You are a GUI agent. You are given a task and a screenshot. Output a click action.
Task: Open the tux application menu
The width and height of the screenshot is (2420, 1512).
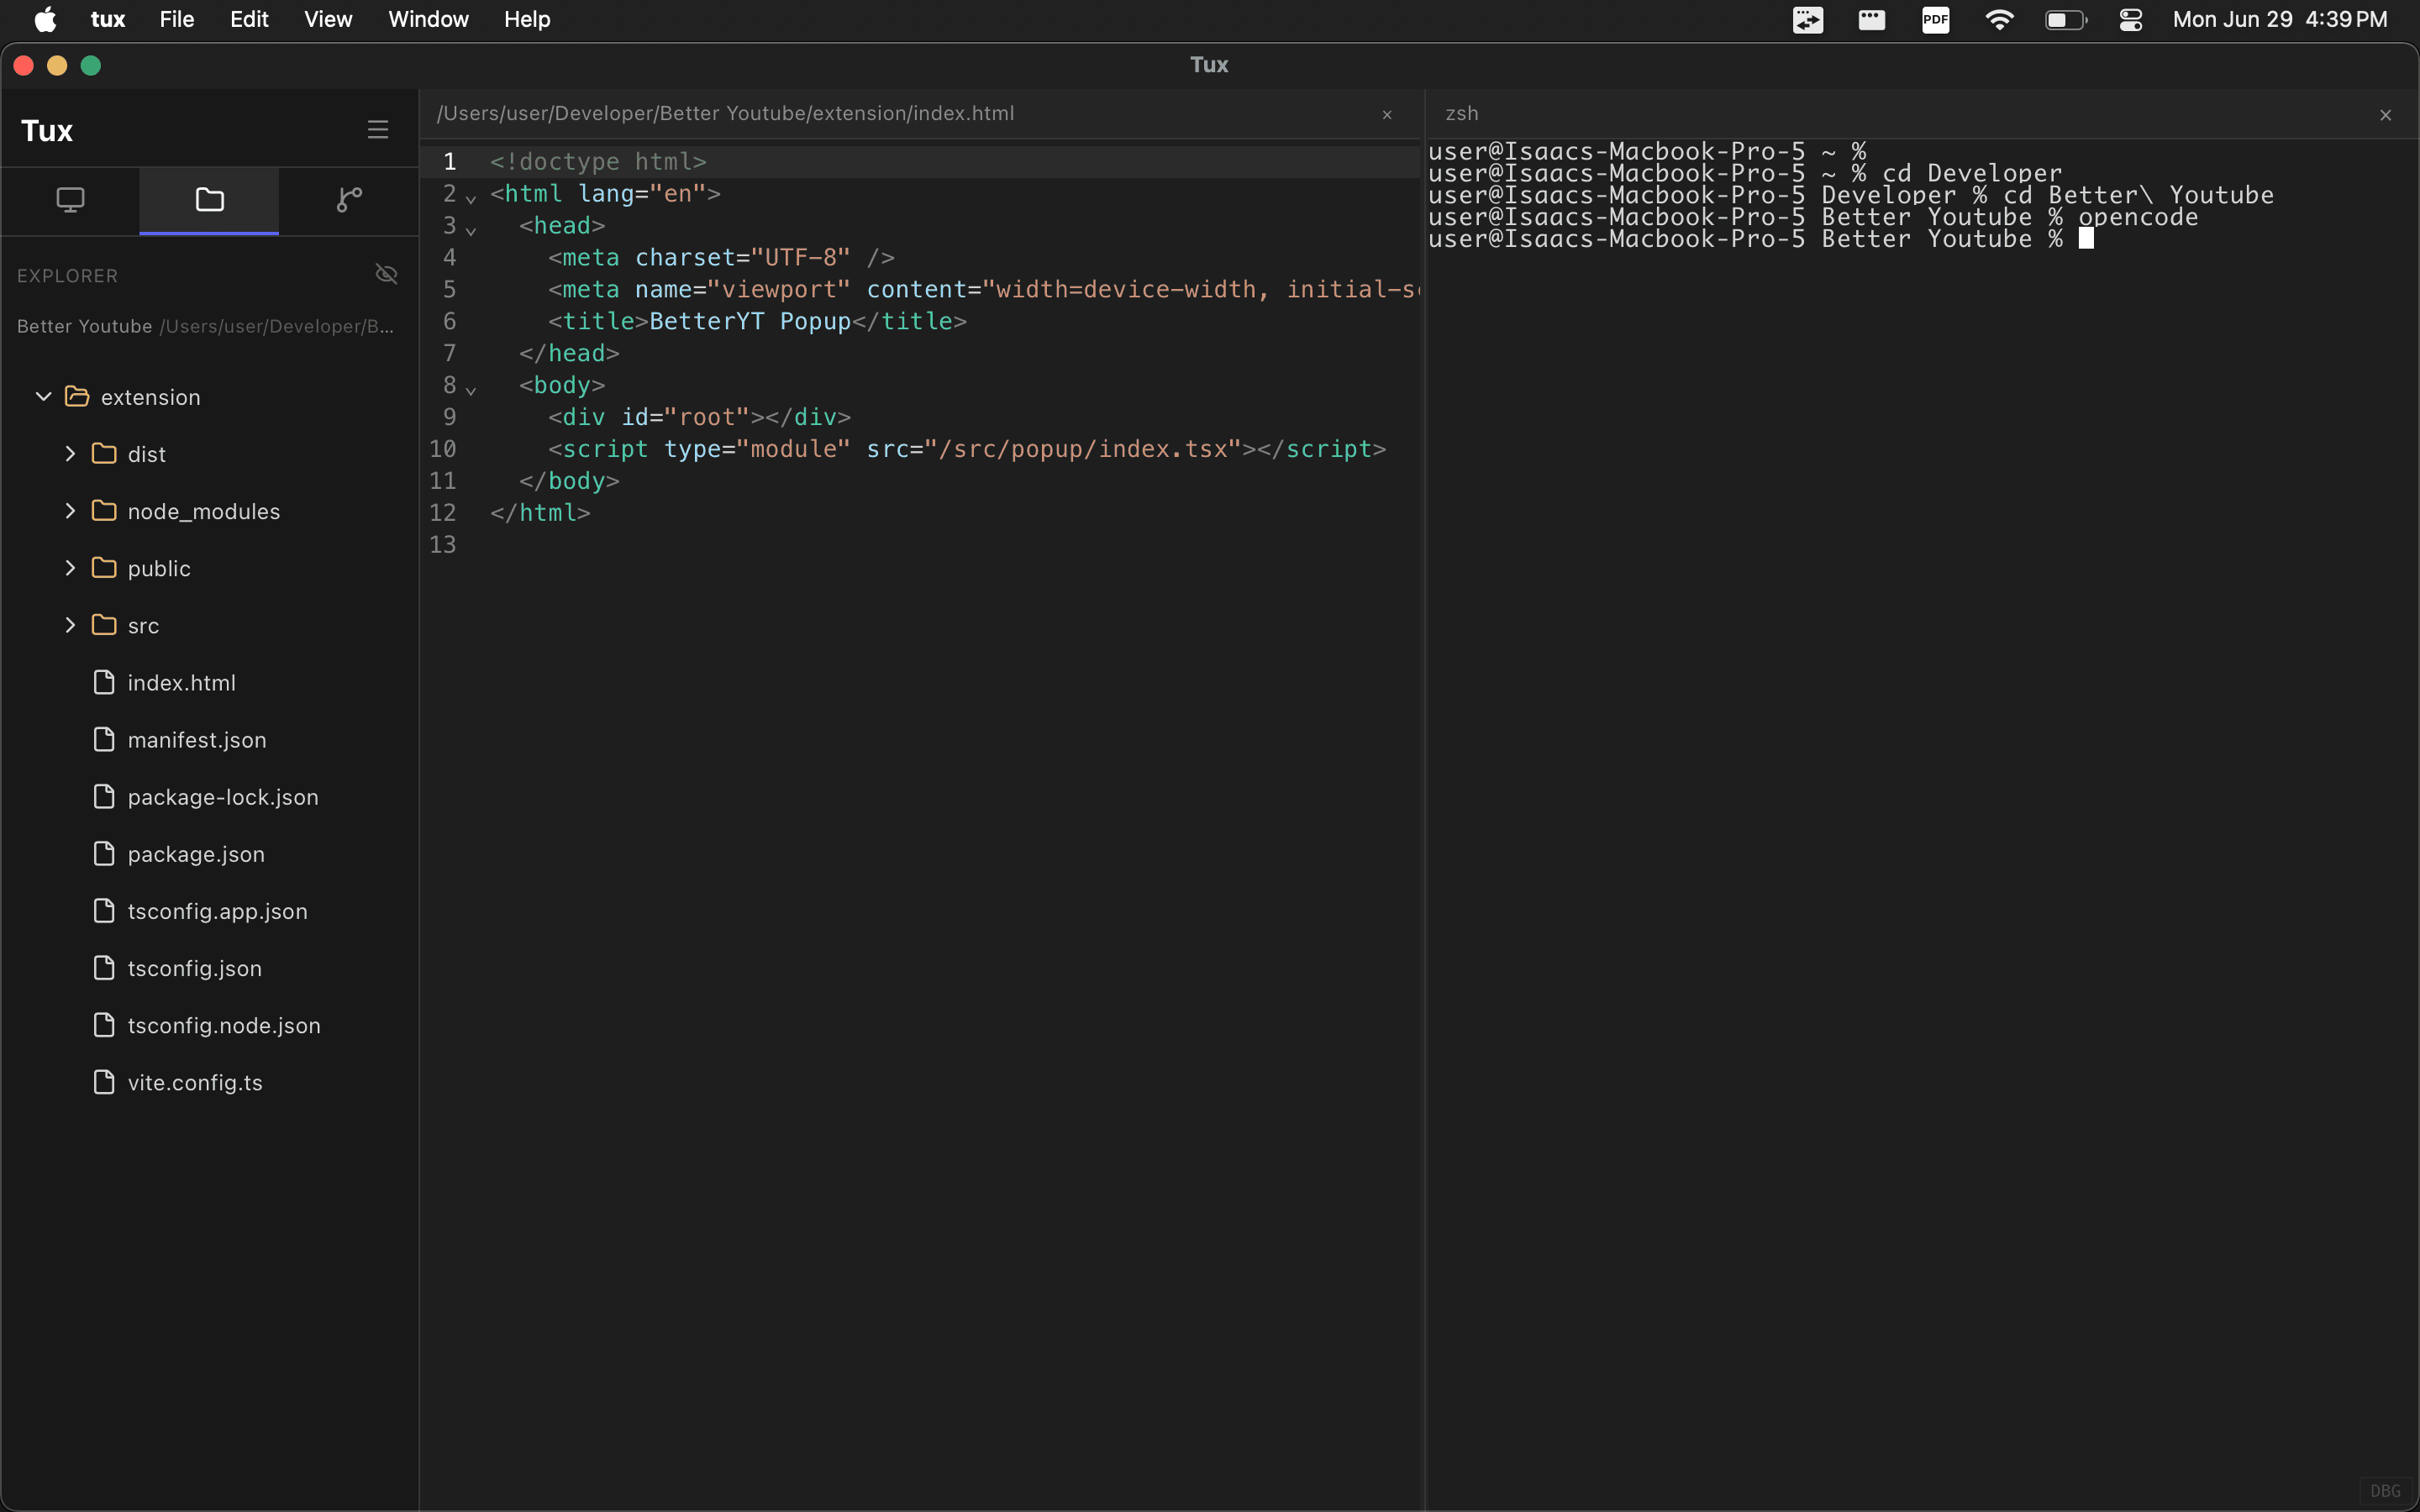(x=108, y=19)
